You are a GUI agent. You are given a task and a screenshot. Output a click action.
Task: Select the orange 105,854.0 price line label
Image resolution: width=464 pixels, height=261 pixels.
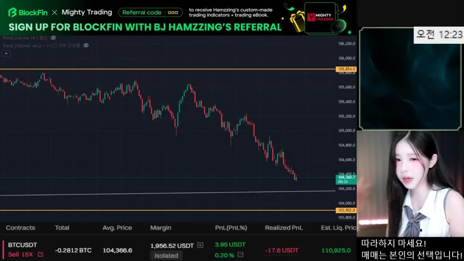346,69
